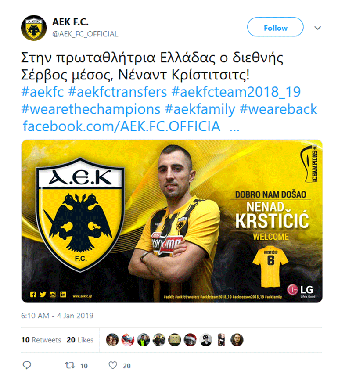The image size is (338, 378).
Task: Open the #weareback hashtag
Action: [x=278, y=109]
